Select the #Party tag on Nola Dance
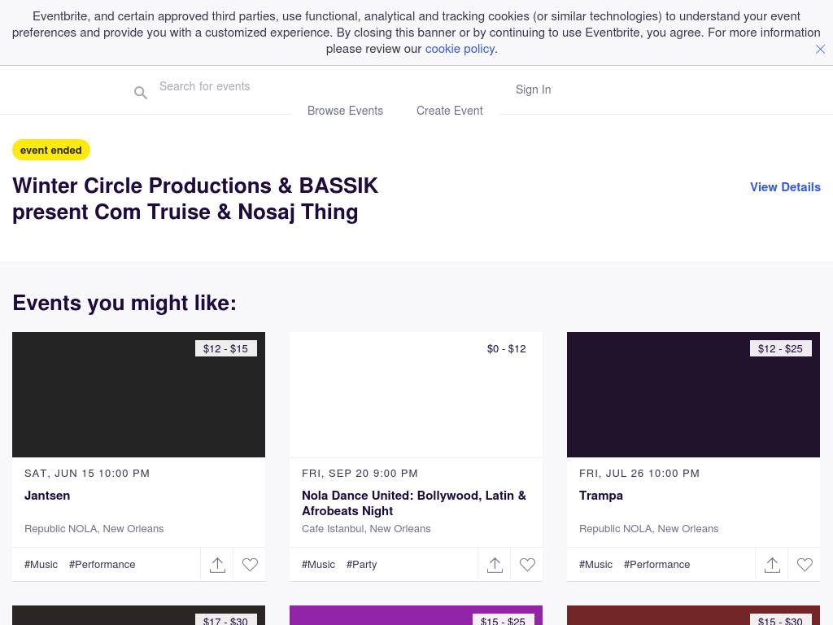833x625 pixels. (361, 565)
